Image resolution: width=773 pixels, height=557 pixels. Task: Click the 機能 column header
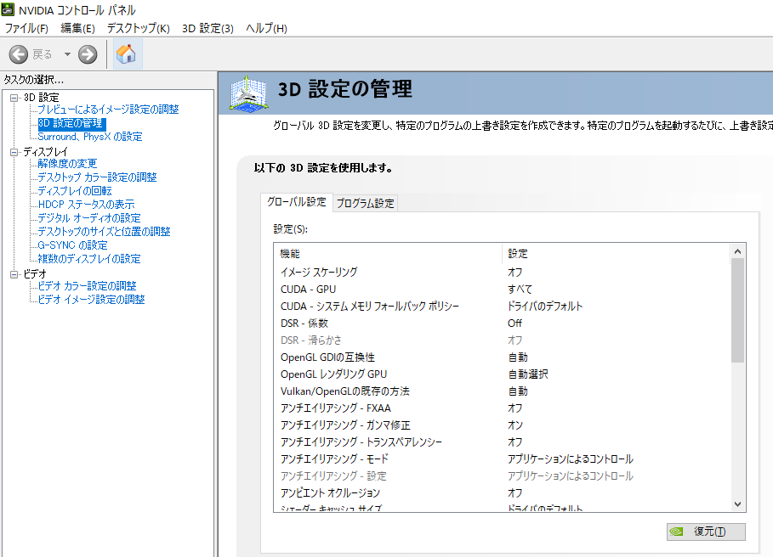389,254
